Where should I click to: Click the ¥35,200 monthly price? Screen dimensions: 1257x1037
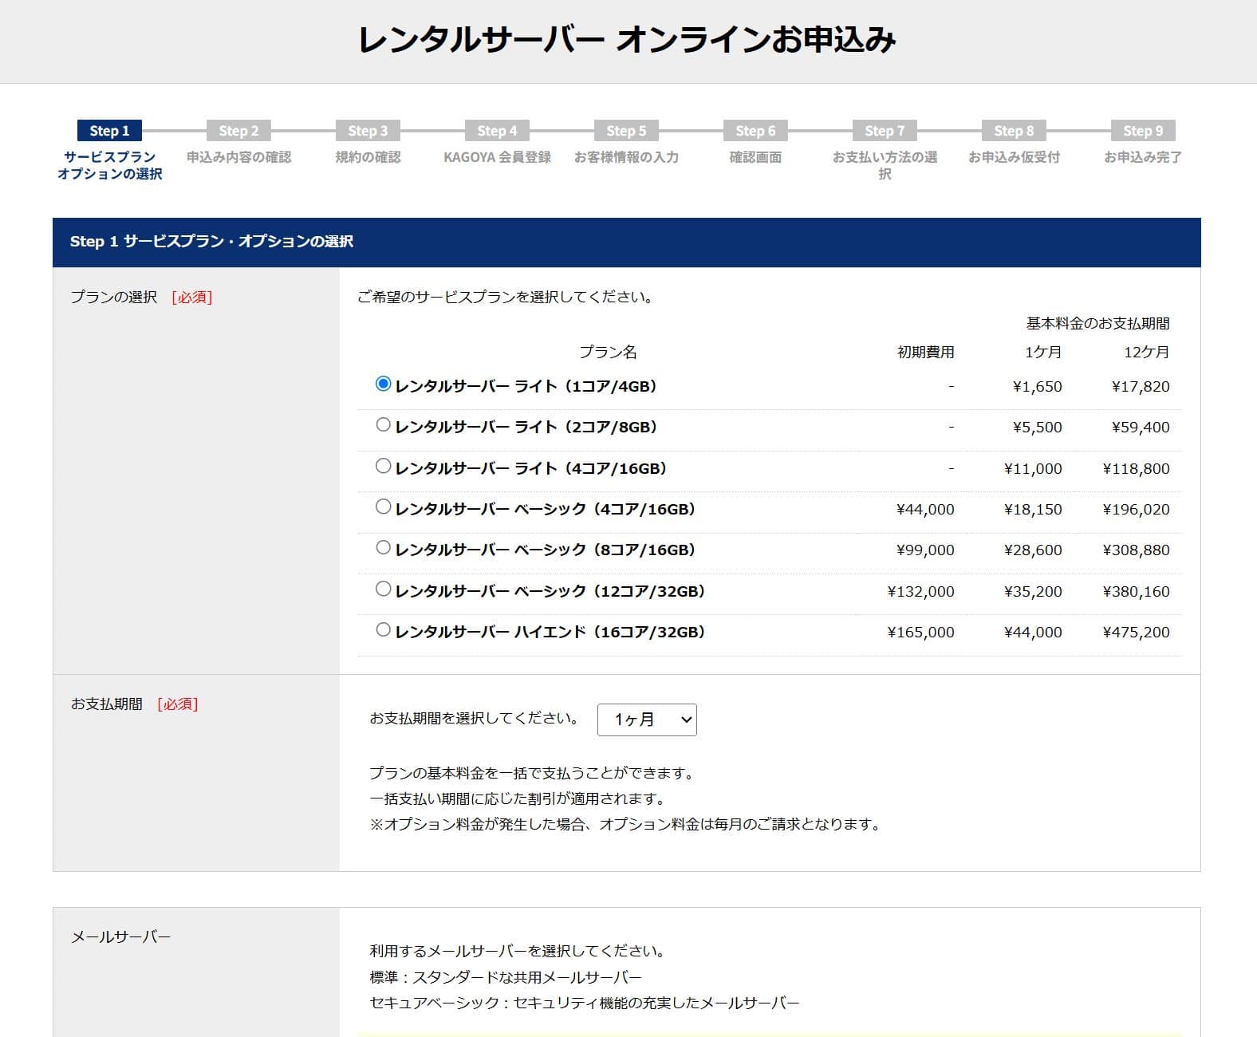pyautogui.click(x=1033, y=592)
